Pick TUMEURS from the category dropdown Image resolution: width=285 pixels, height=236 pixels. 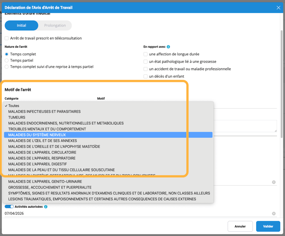click(x=17, y=117)
